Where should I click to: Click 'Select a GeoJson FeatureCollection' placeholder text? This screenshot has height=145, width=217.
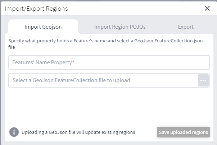(71, 80)
